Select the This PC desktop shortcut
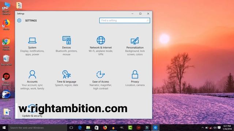Viewport: 234px width, 131px height. [6, 8]
